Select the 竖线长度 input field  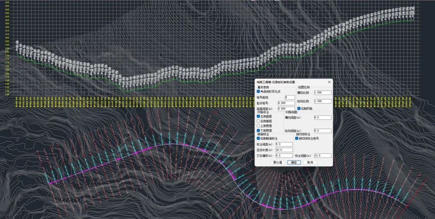(x=284, y=150)
